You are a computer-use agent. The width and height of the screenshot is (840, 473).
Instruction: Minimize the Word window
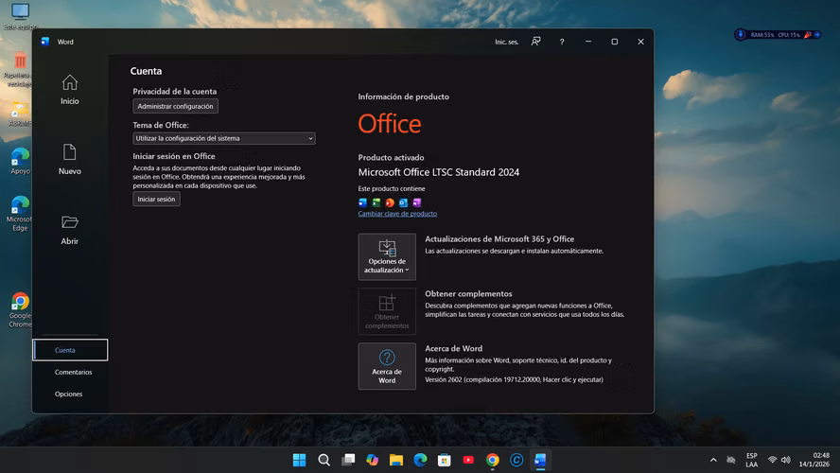[588, 42]
